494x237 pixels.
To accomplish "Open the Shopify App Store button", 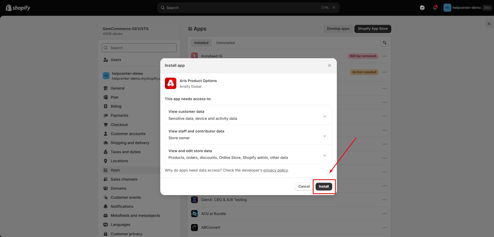I will [373, 28].
